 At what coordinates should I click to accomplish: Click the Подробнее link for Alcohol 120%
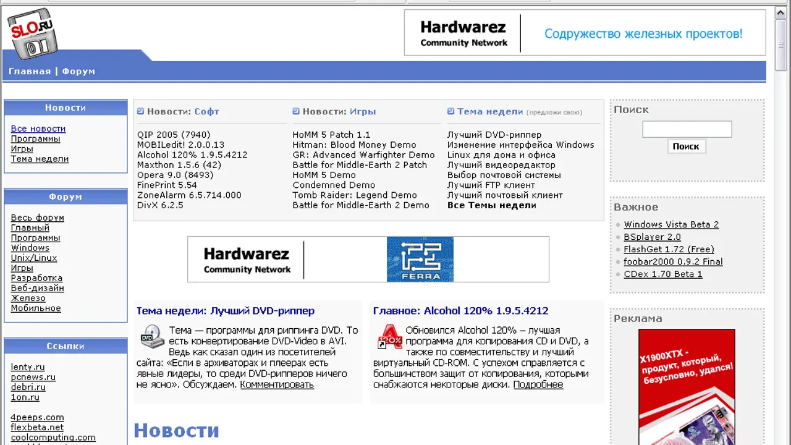point(538,384)
